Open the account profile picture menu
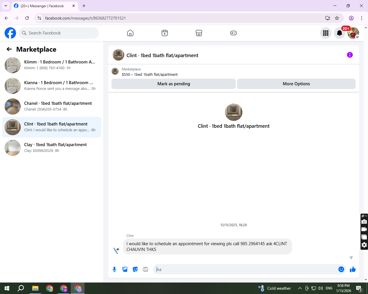Image resolution: width=368 pixels, height=294 pixels. pyautogui.click(x=353, y=33)
